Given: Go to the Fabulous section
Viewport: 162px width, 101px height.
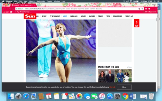Looking at the screenshot, I should click(74, 16).
